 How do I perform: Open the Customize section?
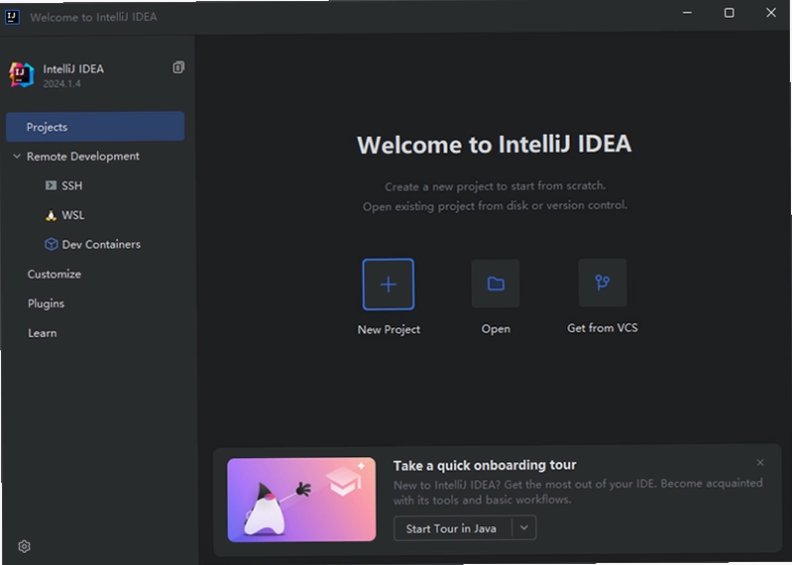55,275
